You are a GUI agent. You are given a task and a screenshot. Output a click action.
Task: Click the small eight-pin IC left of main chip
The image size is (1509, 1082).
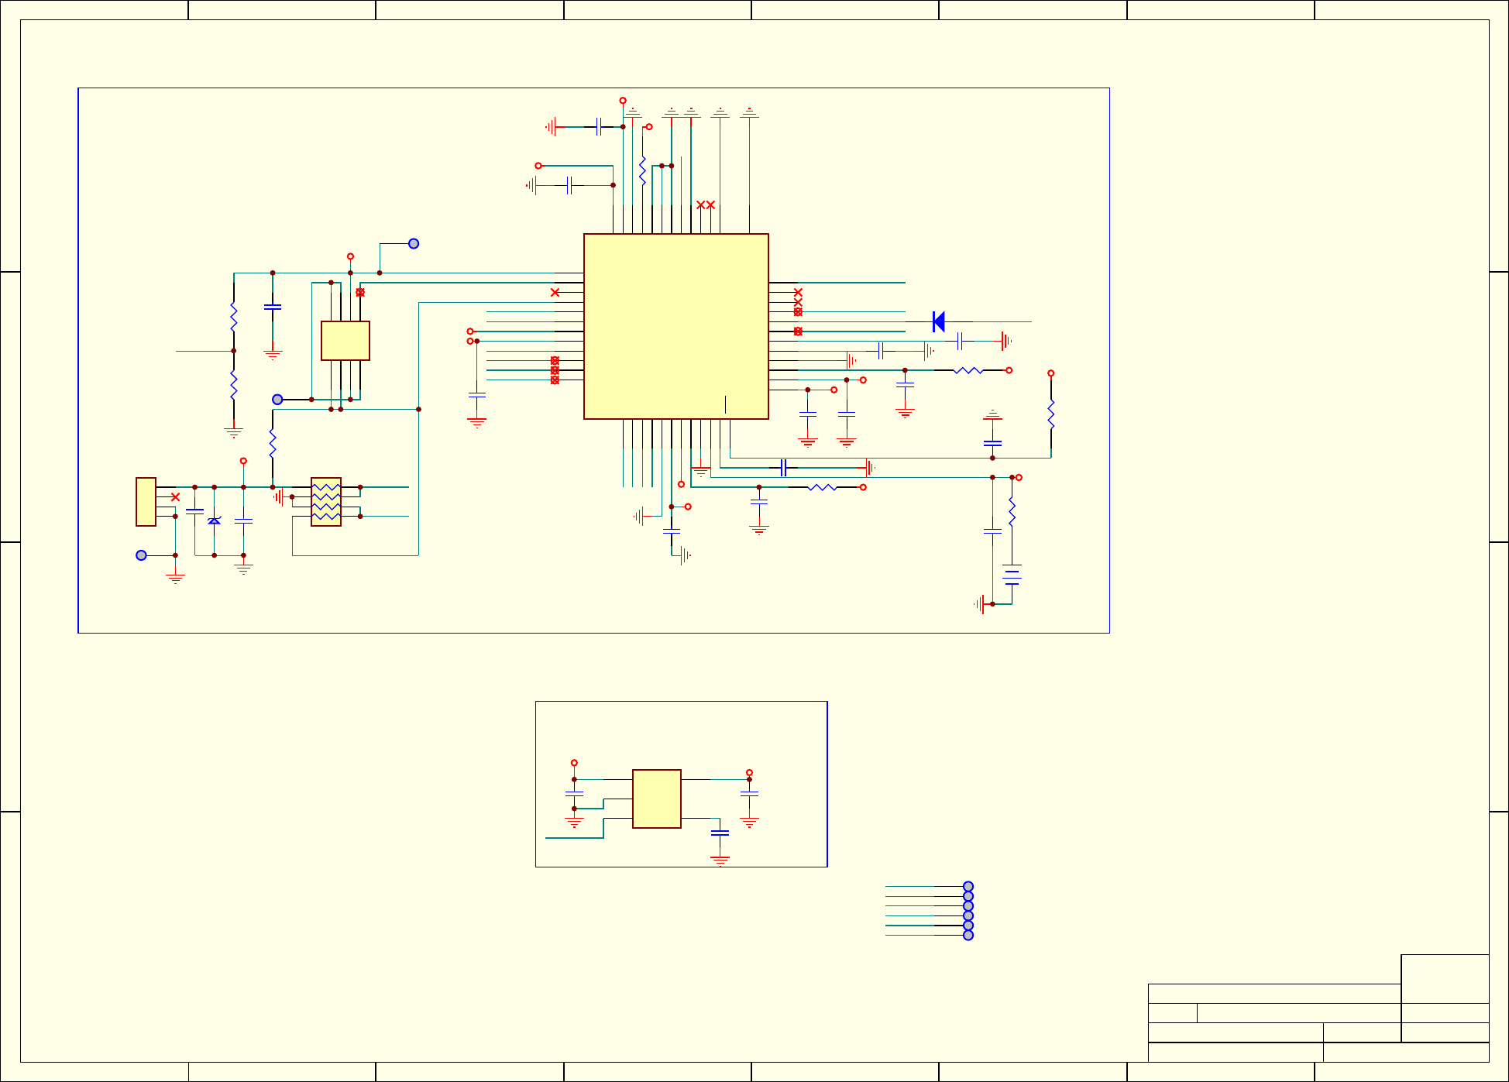(345, 341)
